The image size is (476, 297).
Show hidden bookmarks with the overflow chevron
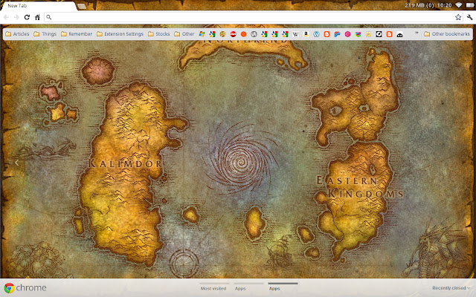[x=416, y=33]
